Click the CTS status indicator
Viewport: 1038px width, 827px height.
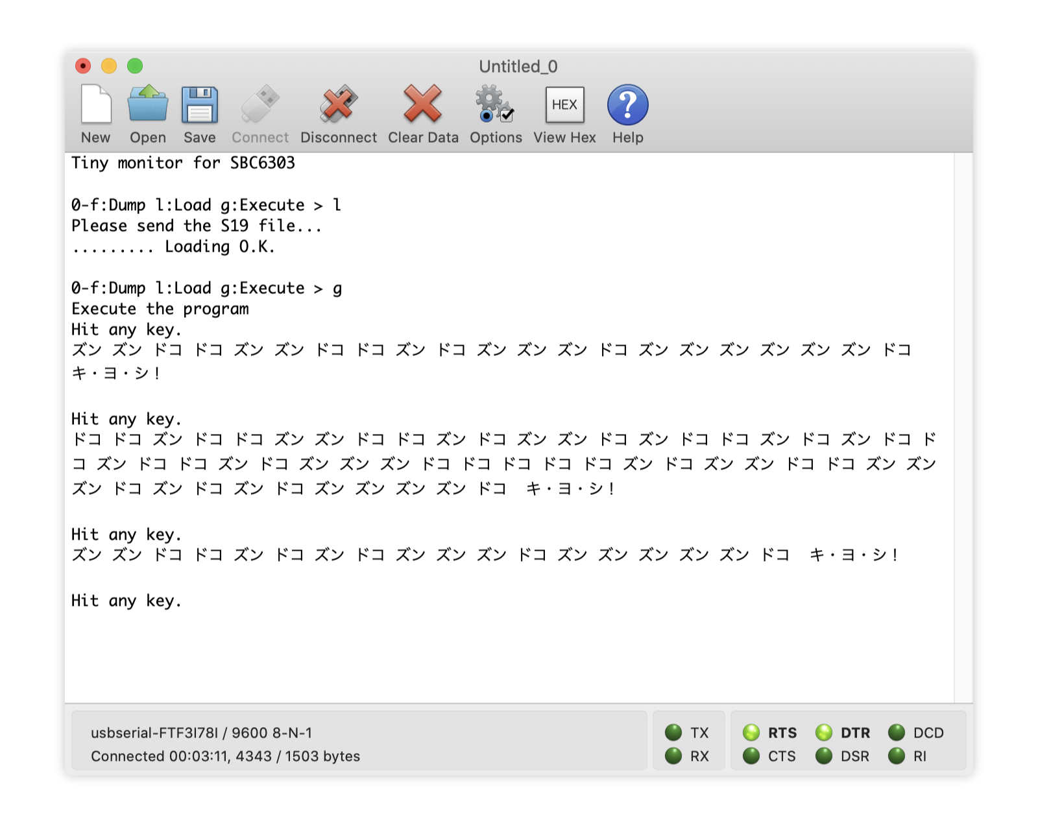point(751,756)
